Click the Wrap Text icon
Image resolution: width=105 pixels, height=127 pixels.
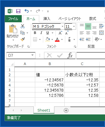101,26
